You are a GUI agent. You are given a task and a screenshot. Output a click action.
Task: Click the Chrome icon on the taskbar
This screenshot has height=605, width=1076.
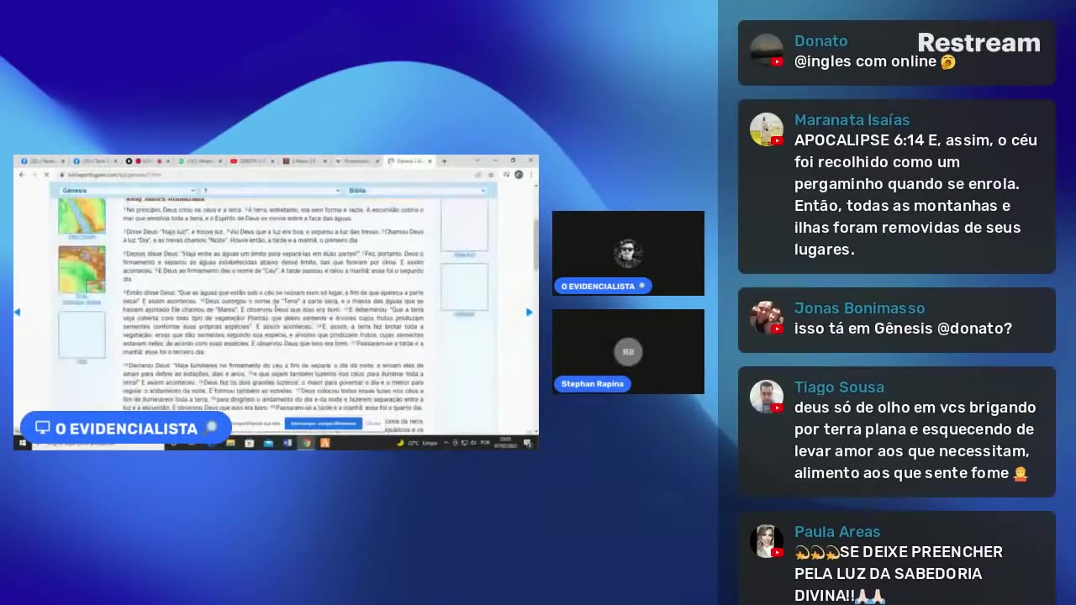pos(306,443)
